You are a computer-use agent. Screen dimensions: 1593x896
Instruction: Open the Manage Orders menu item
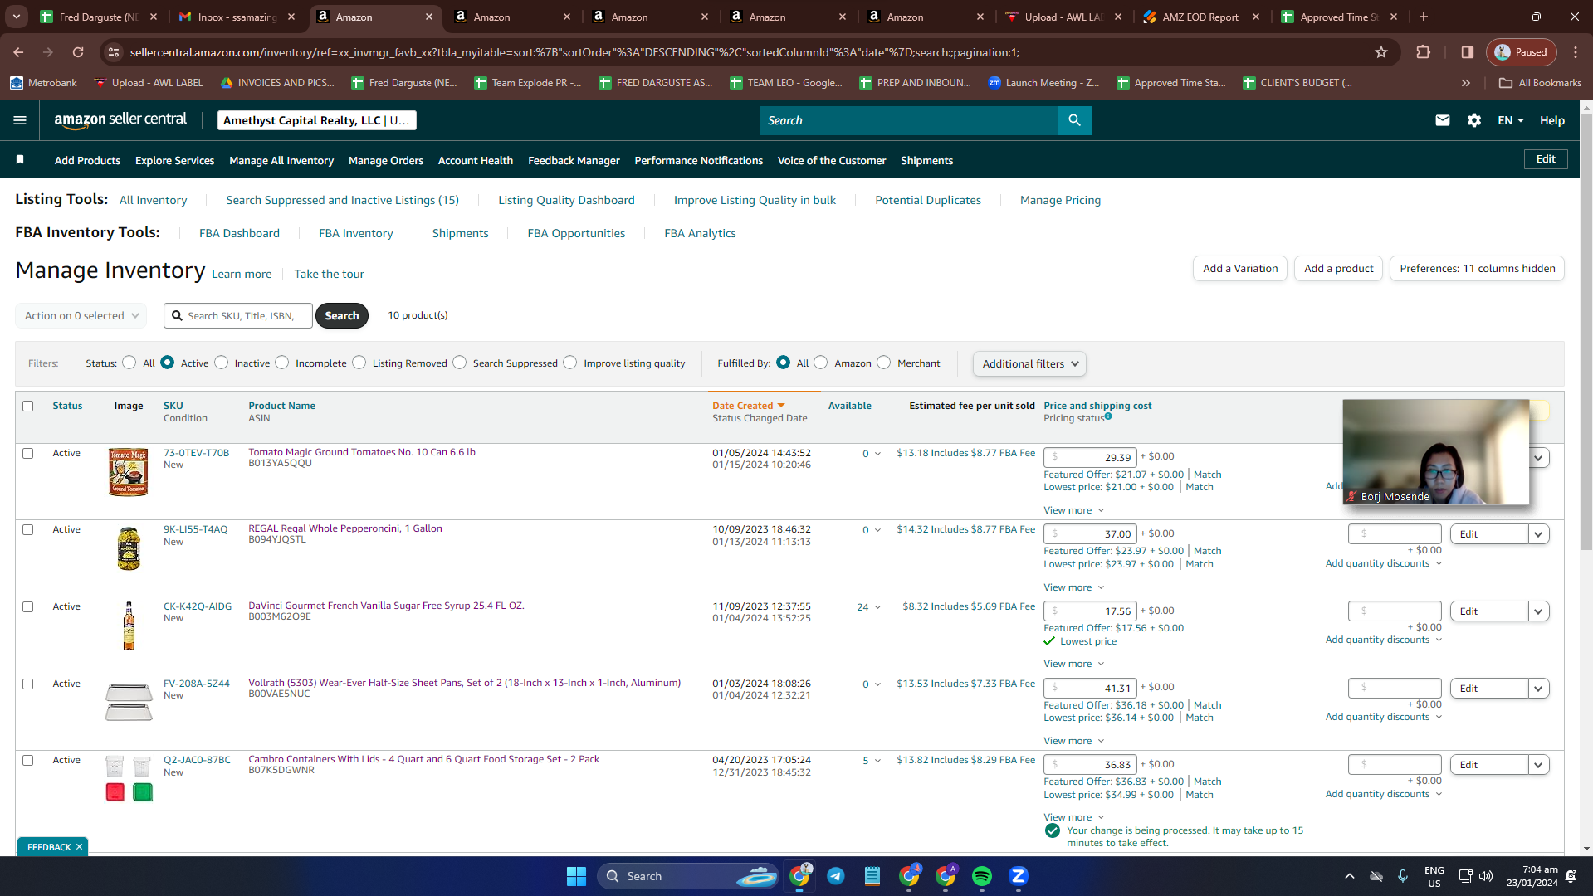pyautogui.click(x=386, y=160)
